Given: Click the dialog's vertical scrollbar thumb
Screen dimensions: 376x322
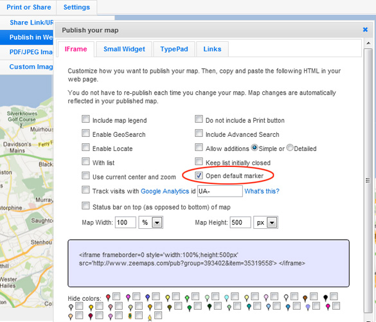Looking at the screenshot, I should [x=368, y=180].
